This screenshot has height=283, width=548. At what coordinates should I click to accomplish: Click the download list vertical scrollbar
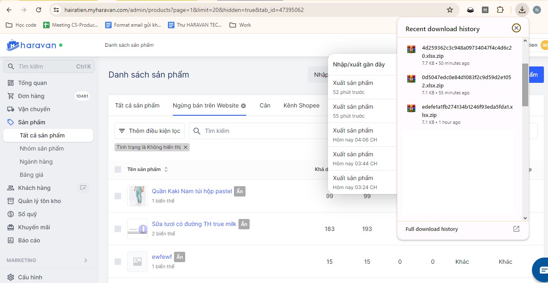click(x=525, y=84)
